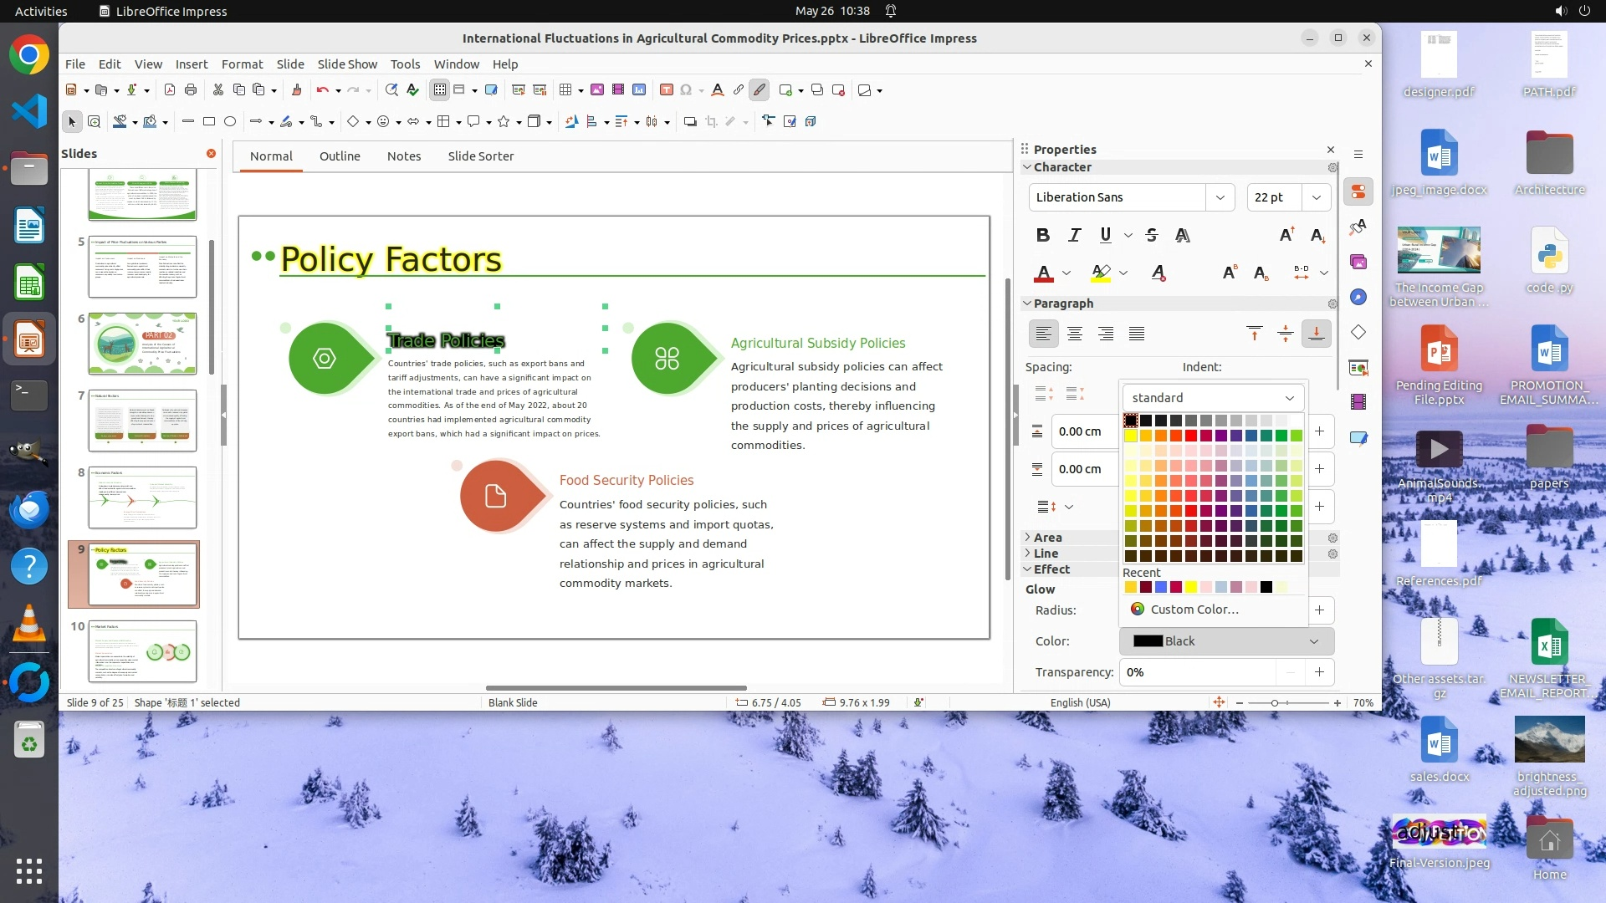Pick the red swatch in palette
1606x903 pixels.
[1190, 436]
